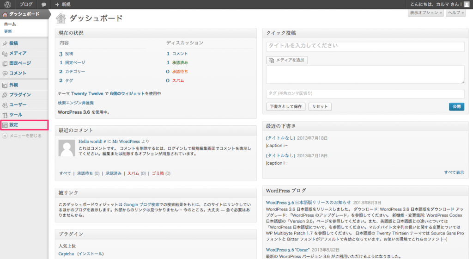Click the collapse menu arrow icon
This screenshot has width=473, height=259.
(5, 136)
